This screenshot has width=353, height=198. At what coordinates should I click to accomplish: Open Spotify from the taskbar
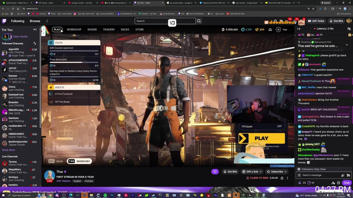(105, 195)
